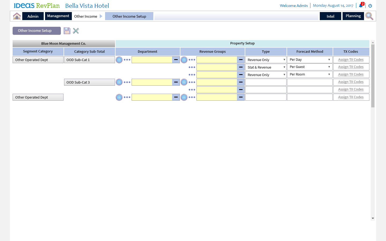386x241 pixels.
Task: Click the department field for OOD Sub-Cat 1
Action: click(152, 60)
